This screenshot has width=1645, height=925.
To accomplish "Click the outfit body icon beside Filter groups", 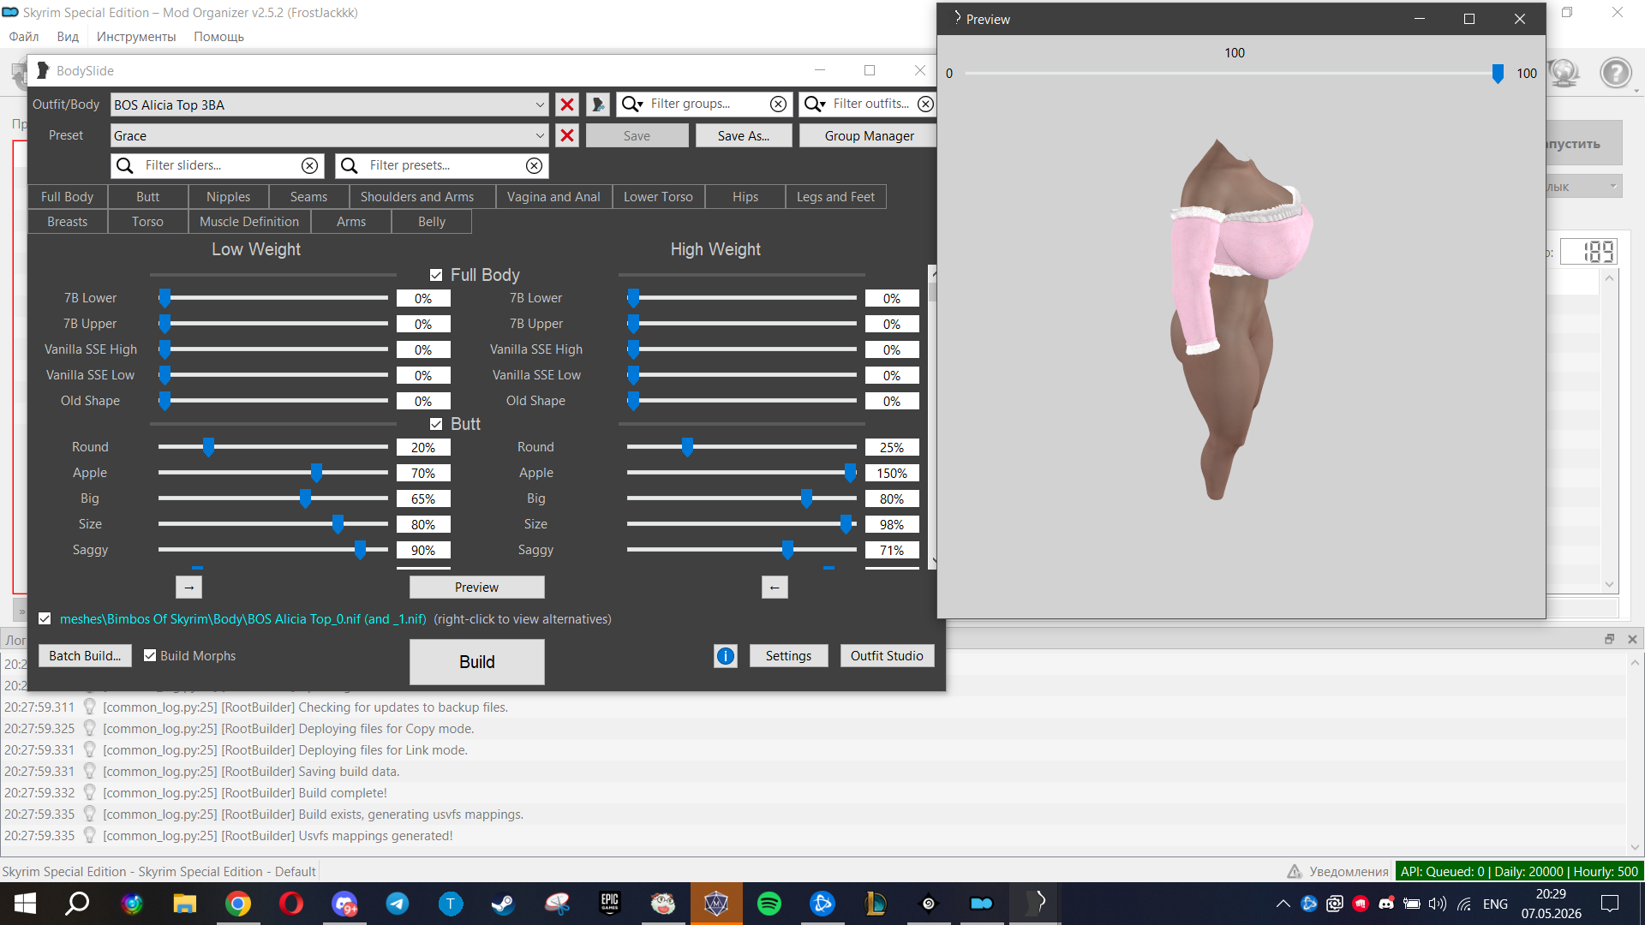I will pyautogui.click(x=598, y=104).
